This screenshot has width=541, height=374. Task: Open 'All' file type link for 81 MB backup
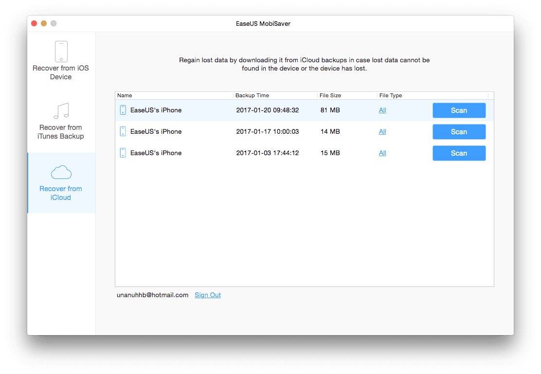click(382, 110)
